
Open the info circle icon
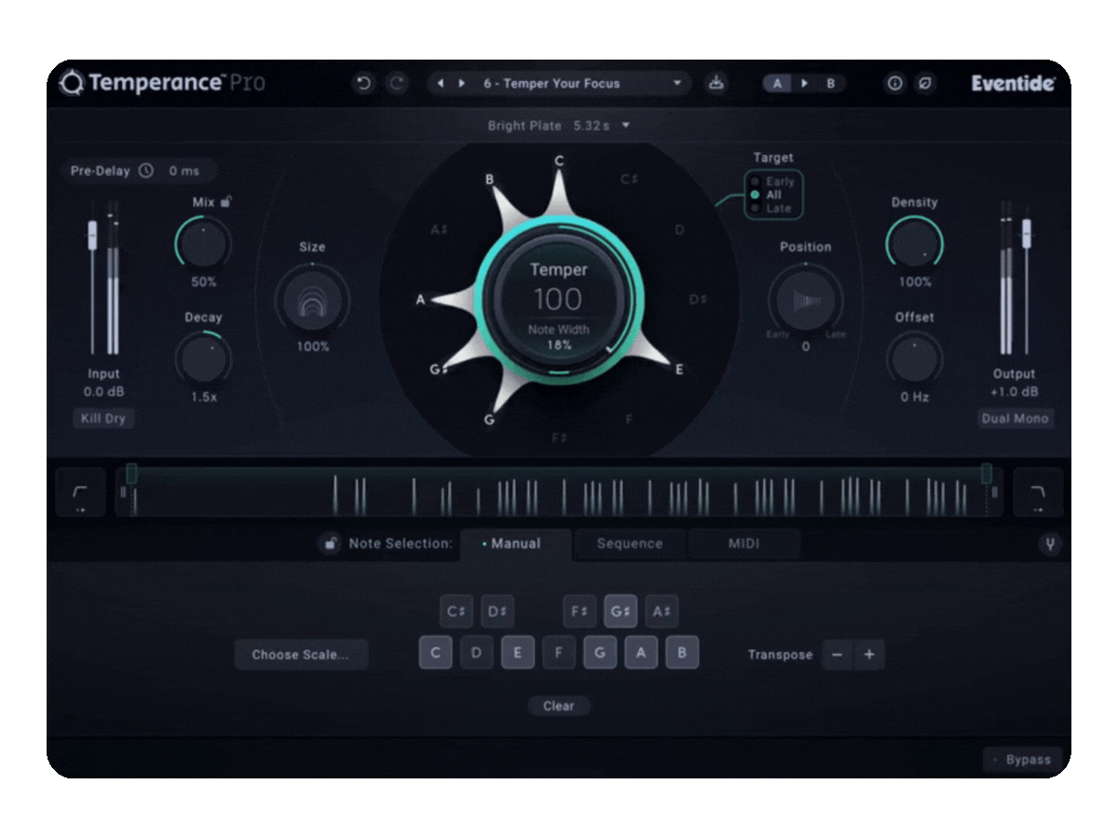coord(894,84)
